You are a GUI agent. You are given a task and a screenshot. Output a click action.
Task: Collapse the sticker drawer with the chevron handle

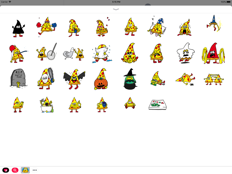pyautogui.click(x=116, y=9)
